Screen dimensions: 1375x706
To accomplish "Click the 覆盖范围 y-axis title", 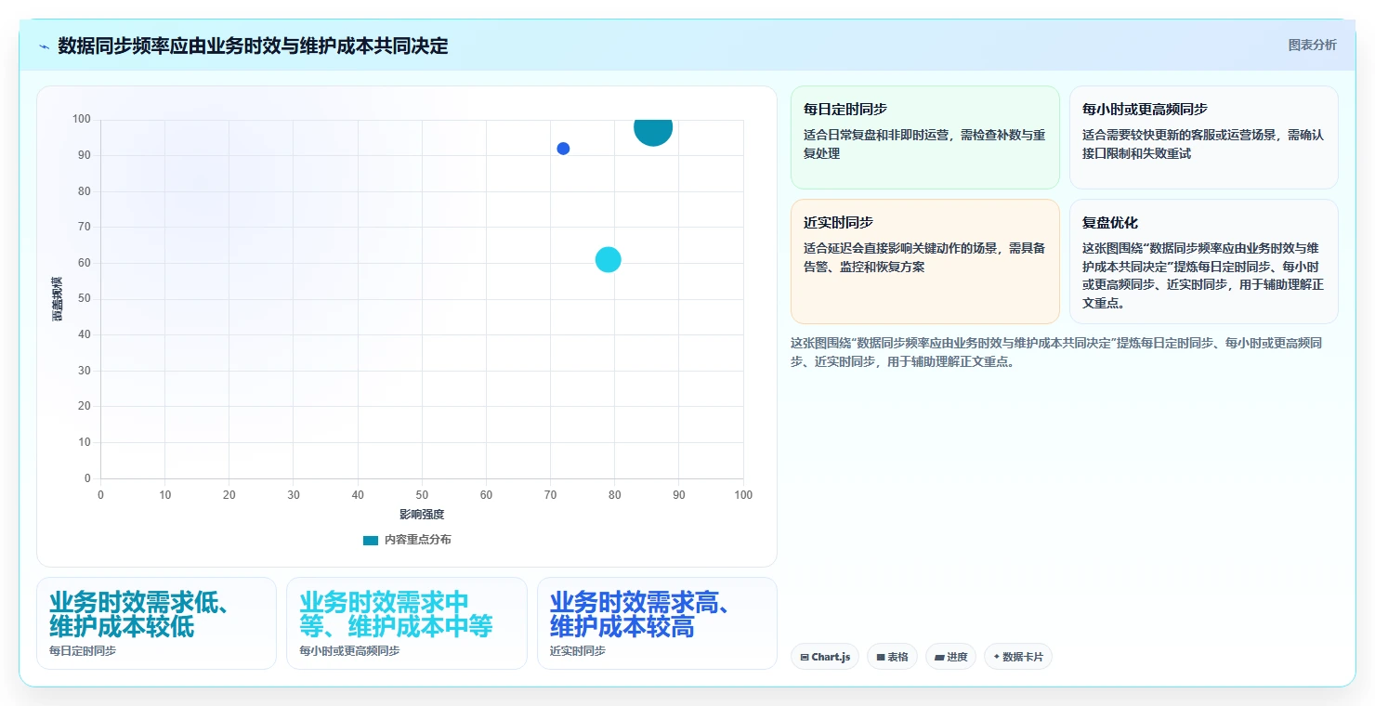I will [x=58, y=299].
